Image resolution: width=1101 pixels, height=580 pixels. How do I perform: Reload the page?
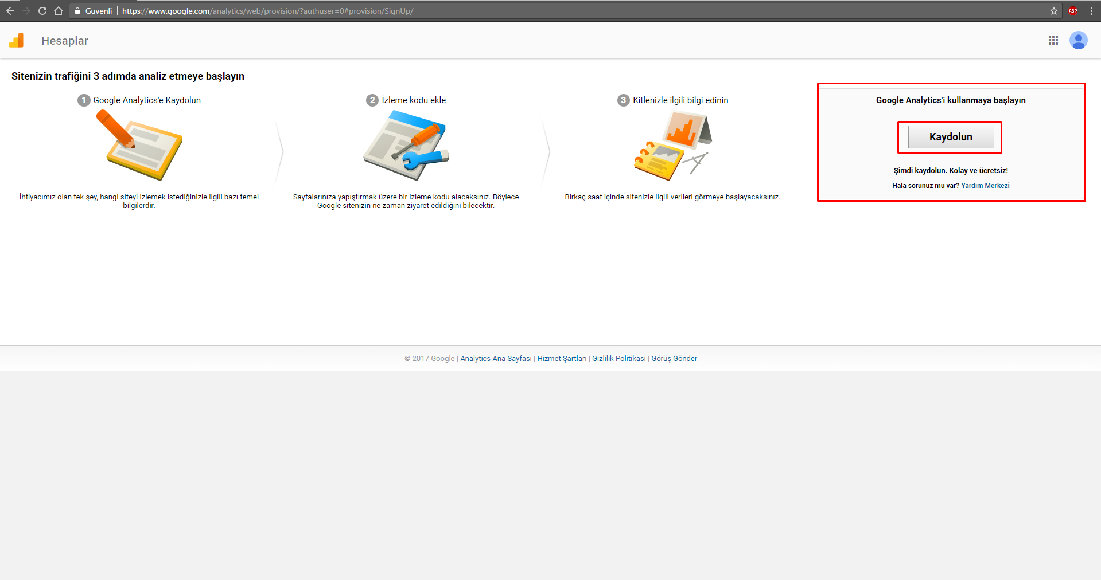coord(42,11)
